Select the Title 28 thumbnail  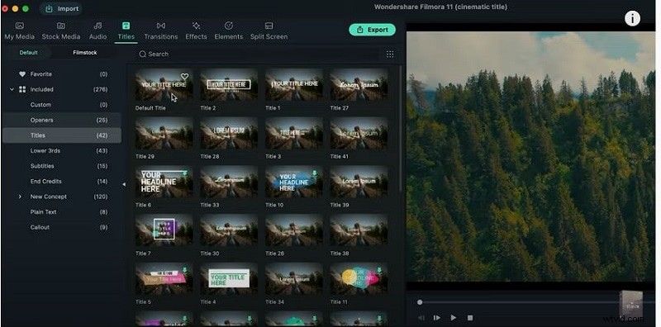pyautogui.click(x=229, y=133)
